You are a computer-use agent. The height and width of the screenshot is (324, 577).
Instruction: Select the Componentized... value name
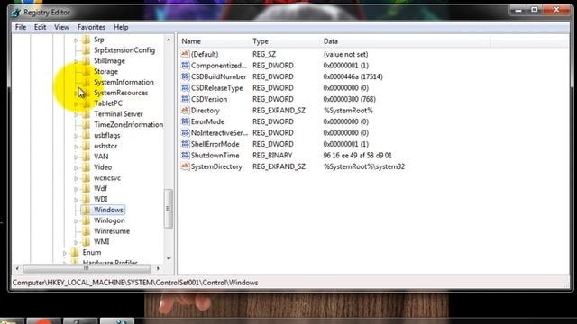coord(219,66)
